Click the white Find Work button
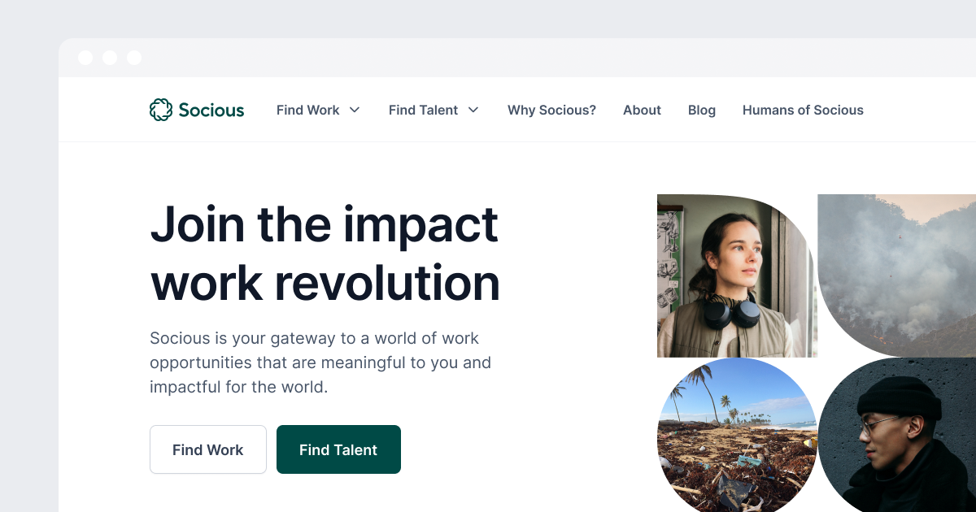The image size is (976, 512). 208,449
